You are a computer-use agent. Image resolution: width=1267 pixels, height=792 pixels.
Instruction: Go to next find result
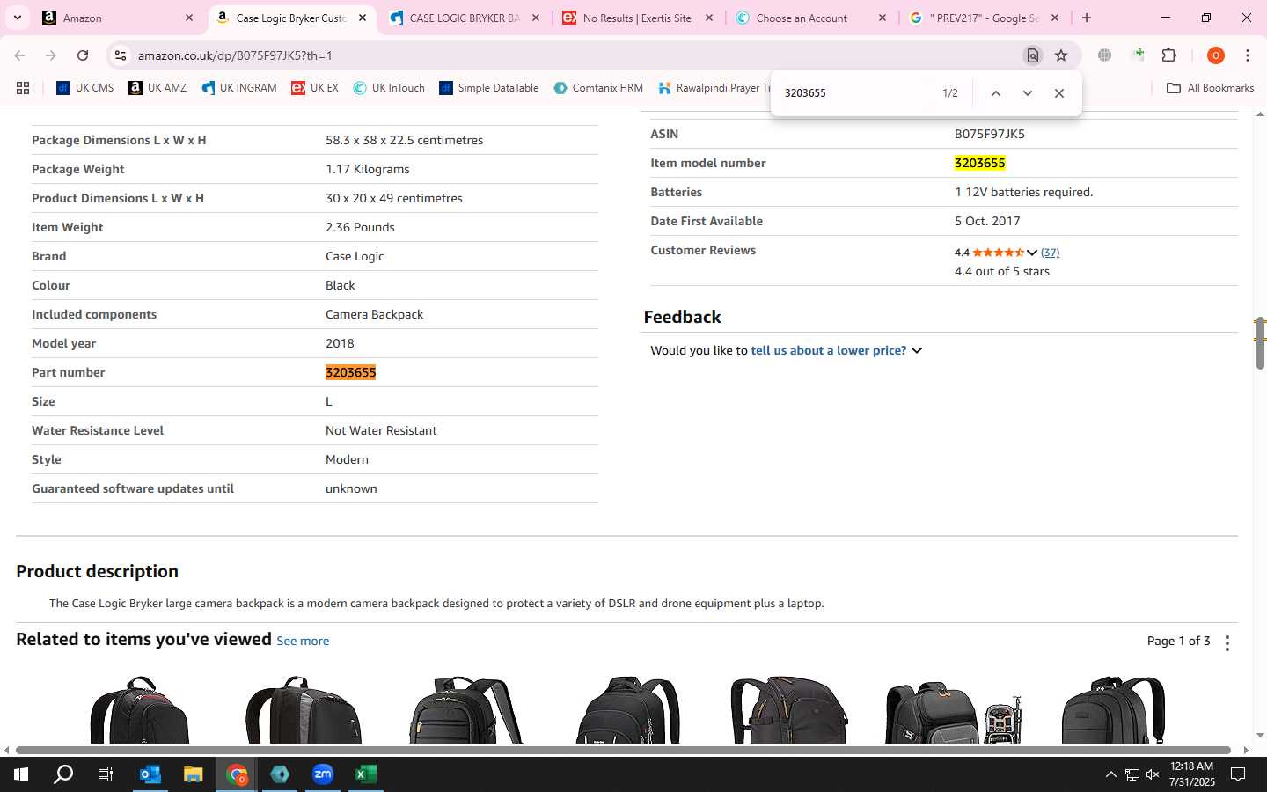point(1027,93)
